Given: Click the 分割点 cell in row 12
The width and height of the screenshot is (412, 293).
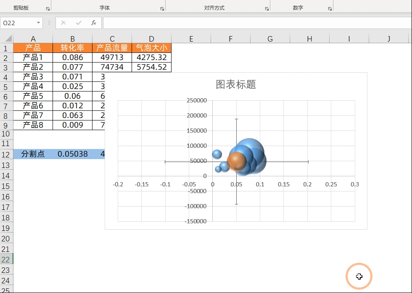Looking at the screenshot, I should click(33, 154).
